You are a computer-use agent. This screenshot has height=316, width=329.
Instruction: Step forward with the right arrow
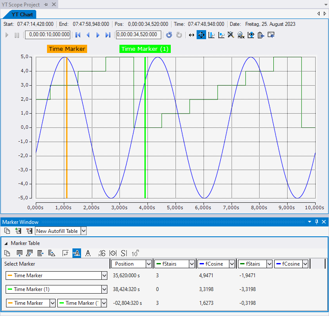click(x=98, y=35)
